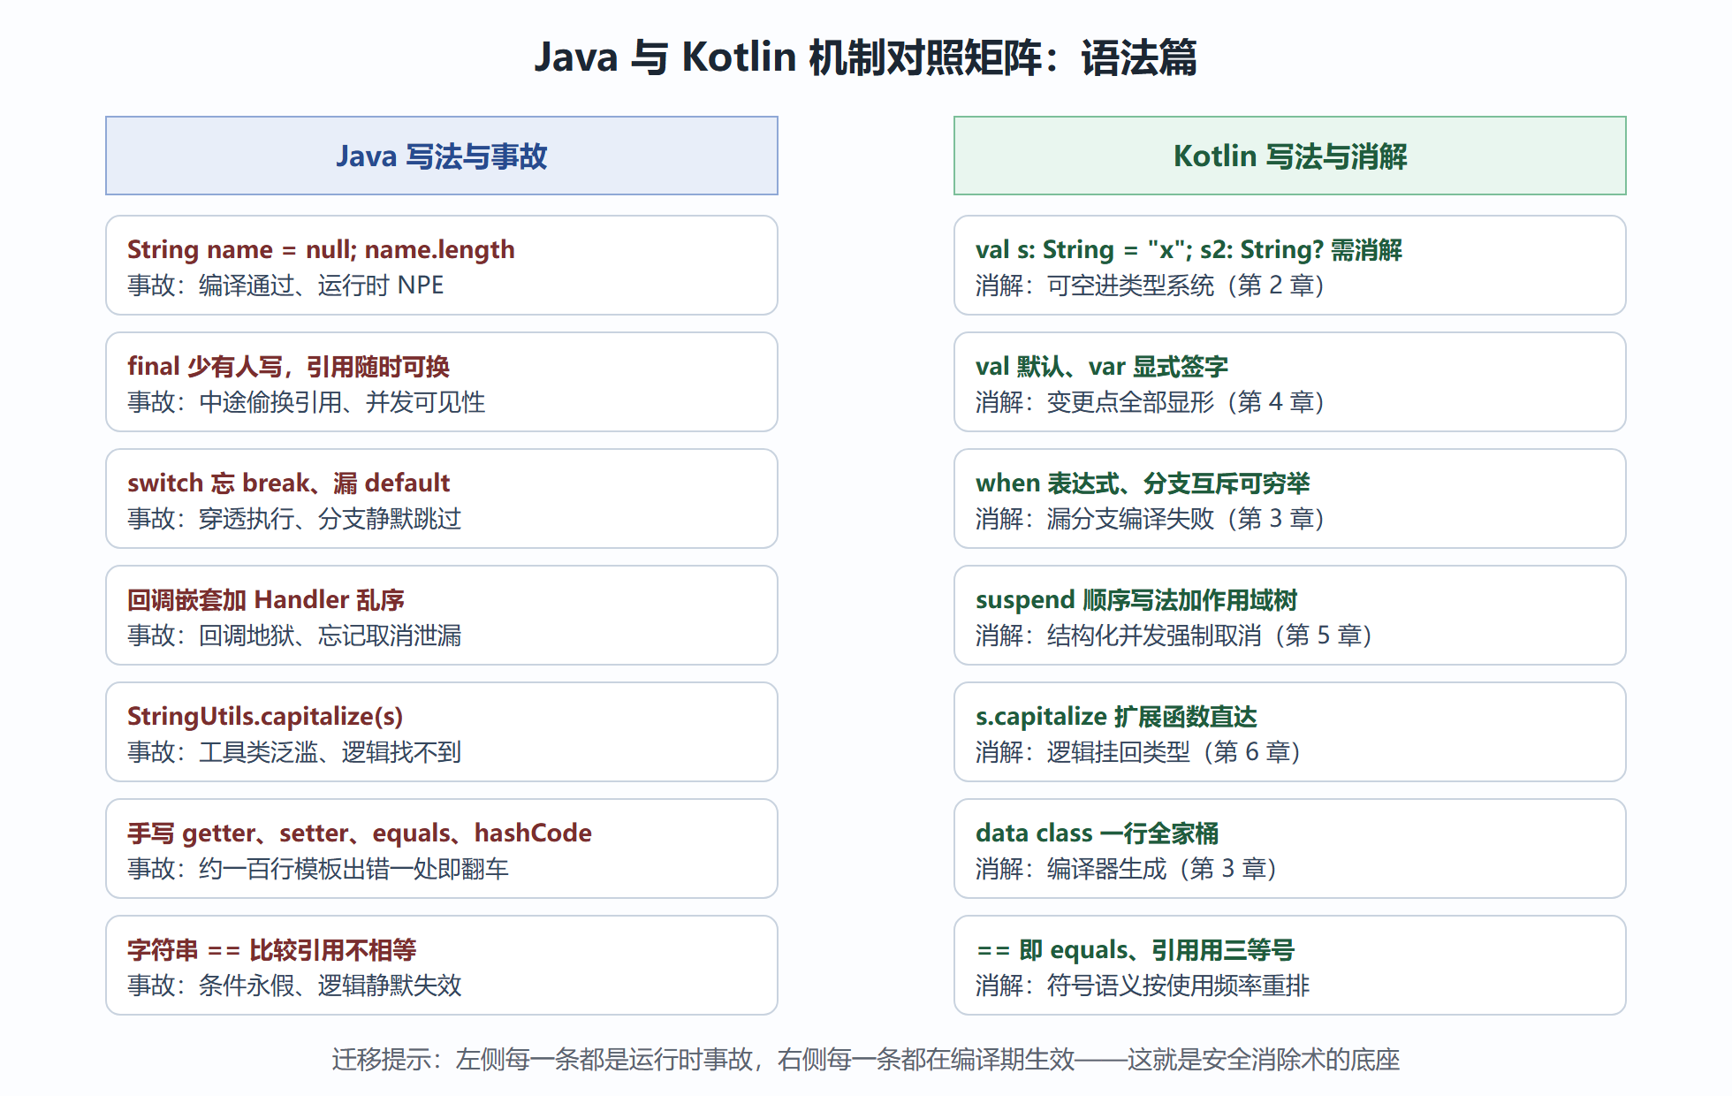
Task: Click 'val s: String = "x"; s2: String? 需消解' heading
Action: click(1189, 249)
